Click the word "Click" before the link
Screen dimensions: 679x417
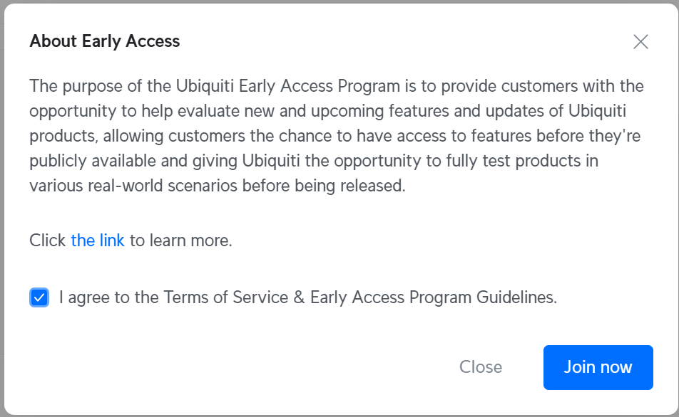[48, 241]
